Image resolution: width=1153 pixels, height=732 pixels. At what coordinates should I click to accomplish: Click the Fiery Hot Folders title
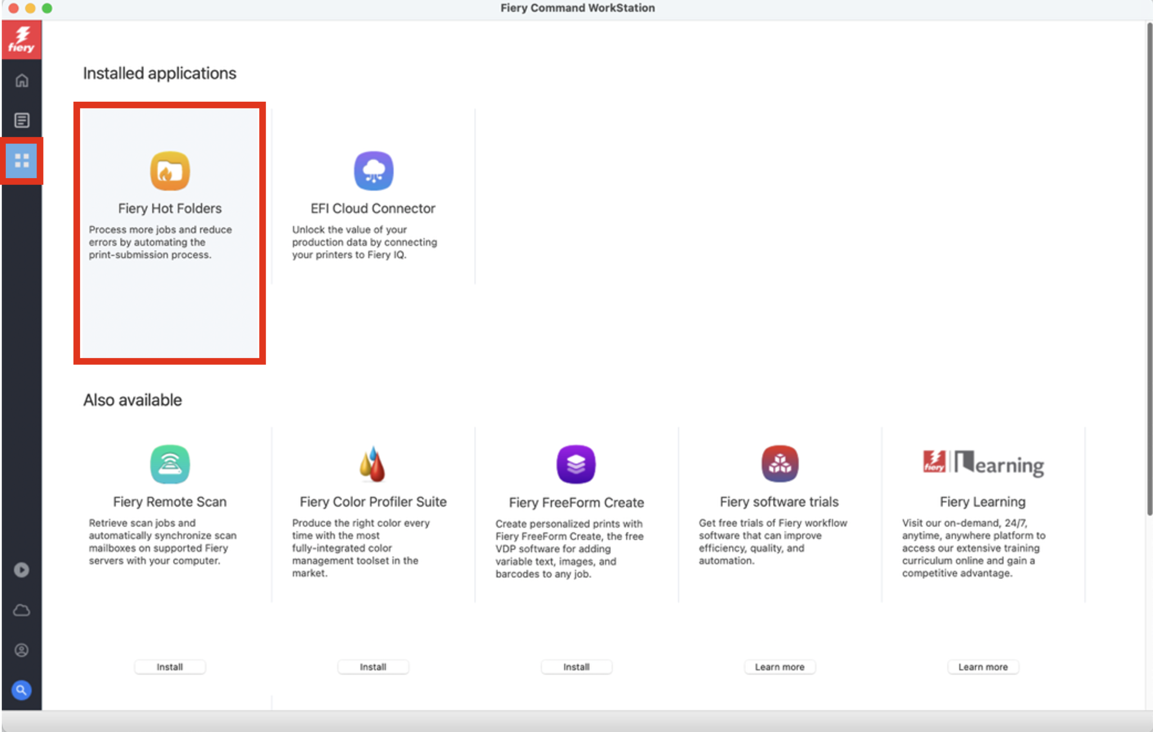[x=170, y=209]
